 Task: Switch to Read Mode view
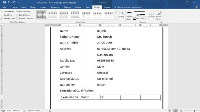pyautogui.click(x=169, y=111)
